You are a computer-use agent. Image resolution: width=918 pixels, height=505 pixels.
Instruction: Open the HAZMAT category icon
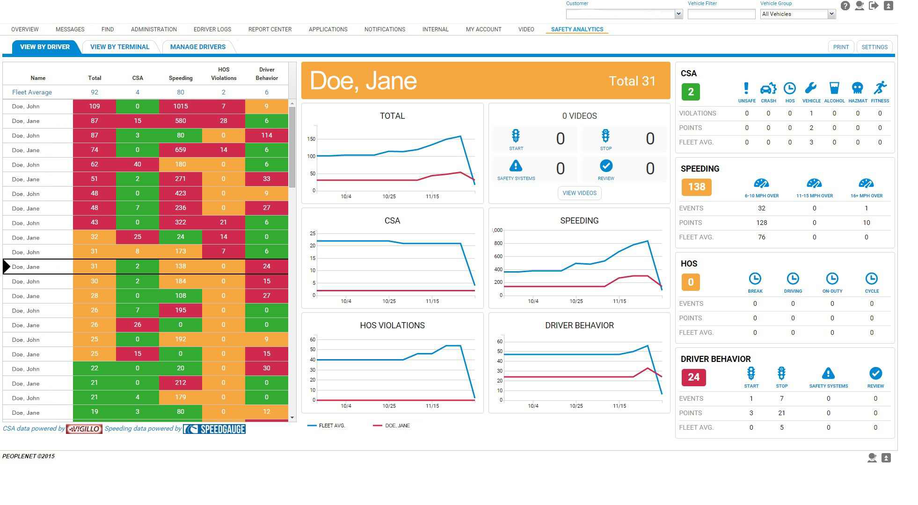point(858,89)
